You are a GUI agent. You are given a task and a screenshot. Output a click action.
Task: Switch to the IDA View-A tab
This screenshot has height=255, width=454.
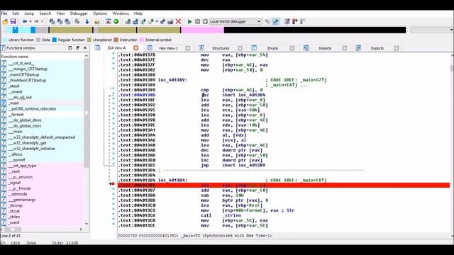[x=116, y=48]
